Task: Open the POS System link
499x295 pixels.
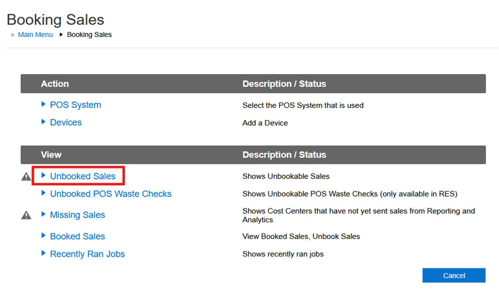Action: [x=75, y=105]
